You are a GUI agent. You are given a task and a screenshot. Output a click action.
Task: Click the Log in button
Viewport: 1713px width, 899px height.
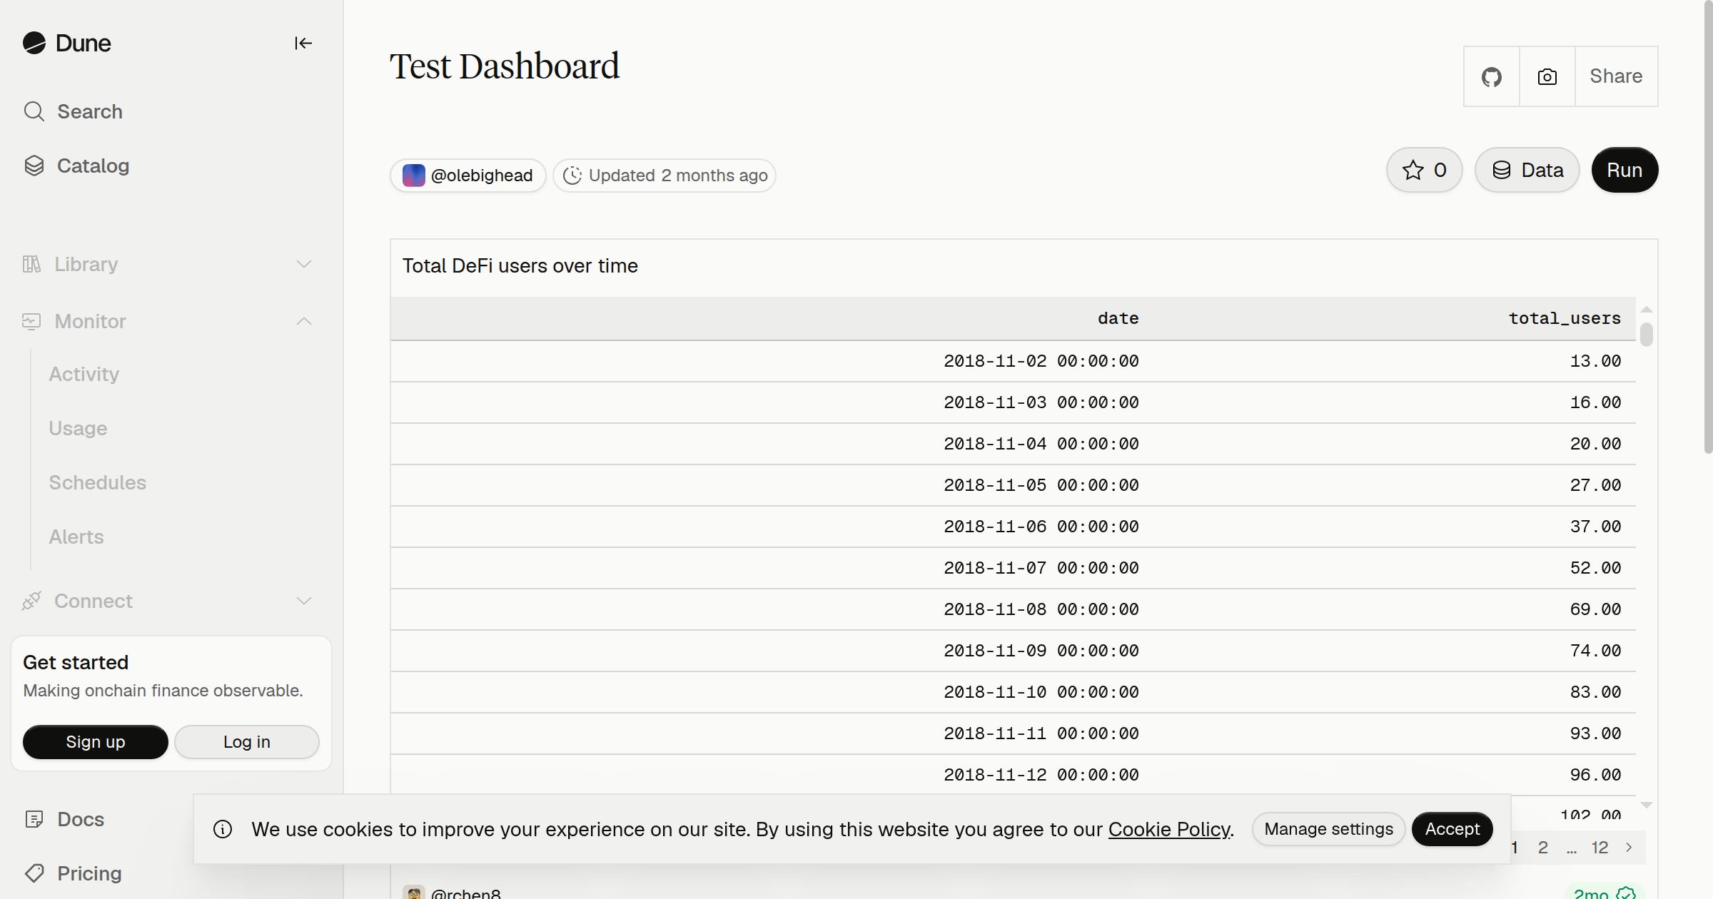pyautogui.click(x=247, y=742)
